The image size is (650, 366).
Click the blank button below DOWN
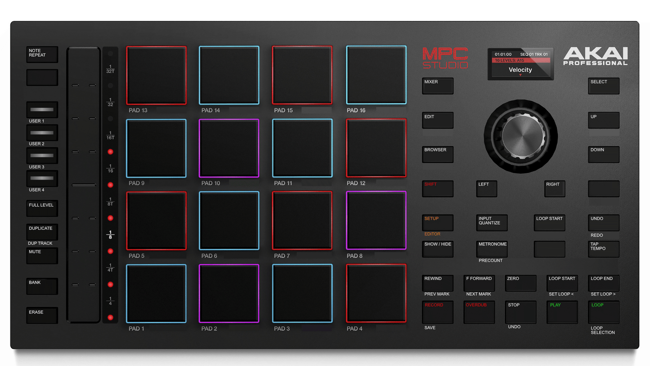point(604,189)
